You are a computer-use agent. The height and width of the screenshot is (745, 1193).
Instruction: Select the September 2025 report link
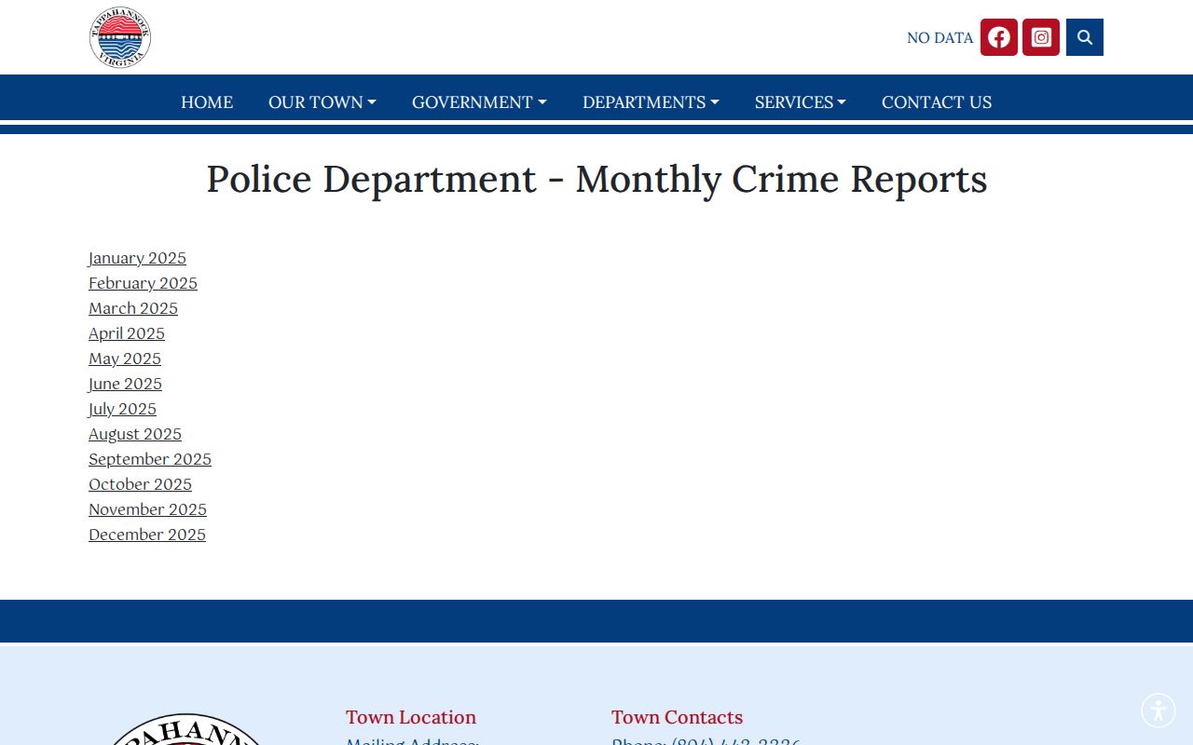tap(150, 459)
